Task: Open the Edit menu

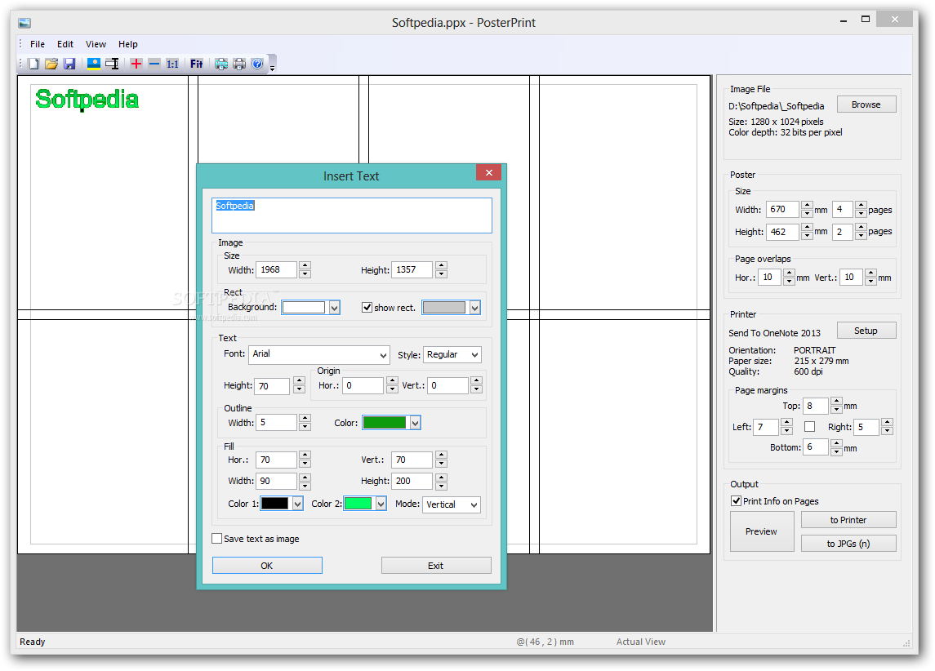Action: tap(65, 44)
